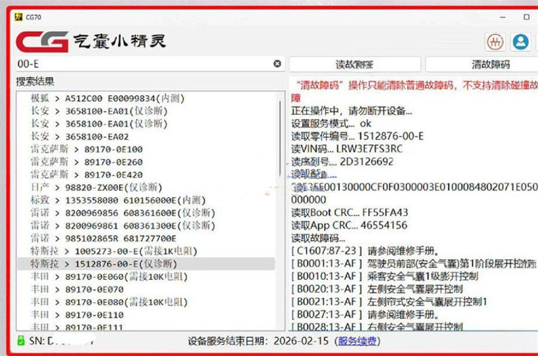Click the 清故障码 clear fault codes button
This screenshot has height=356, width=538.
tap(482, 64)
